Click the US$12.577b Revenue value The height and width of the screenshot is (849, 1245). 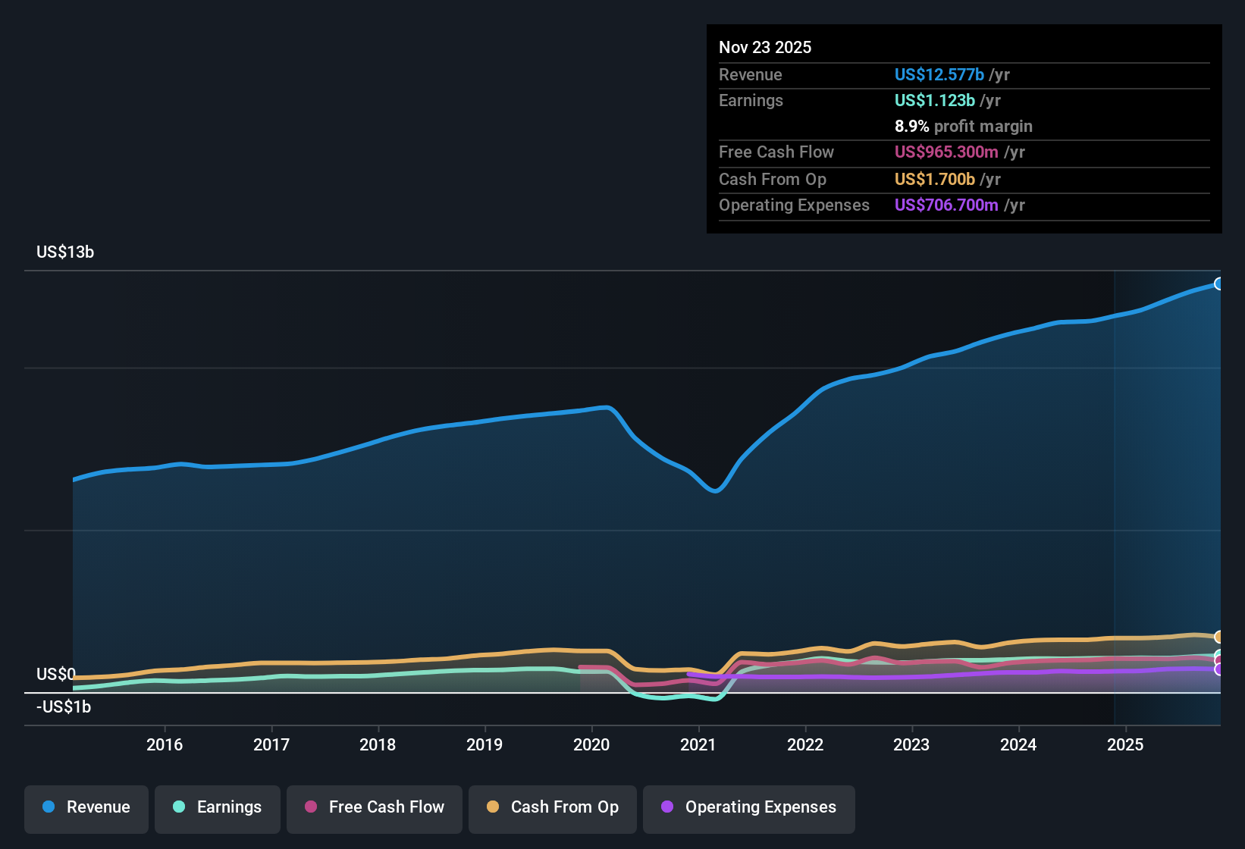pyautogui.click(x=939, y=74)
